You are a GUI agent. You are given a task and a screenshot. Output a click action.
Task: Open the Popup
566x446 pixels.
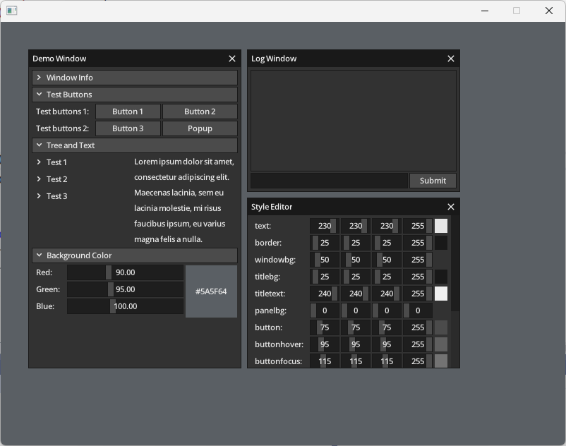[x=200, y=128]
